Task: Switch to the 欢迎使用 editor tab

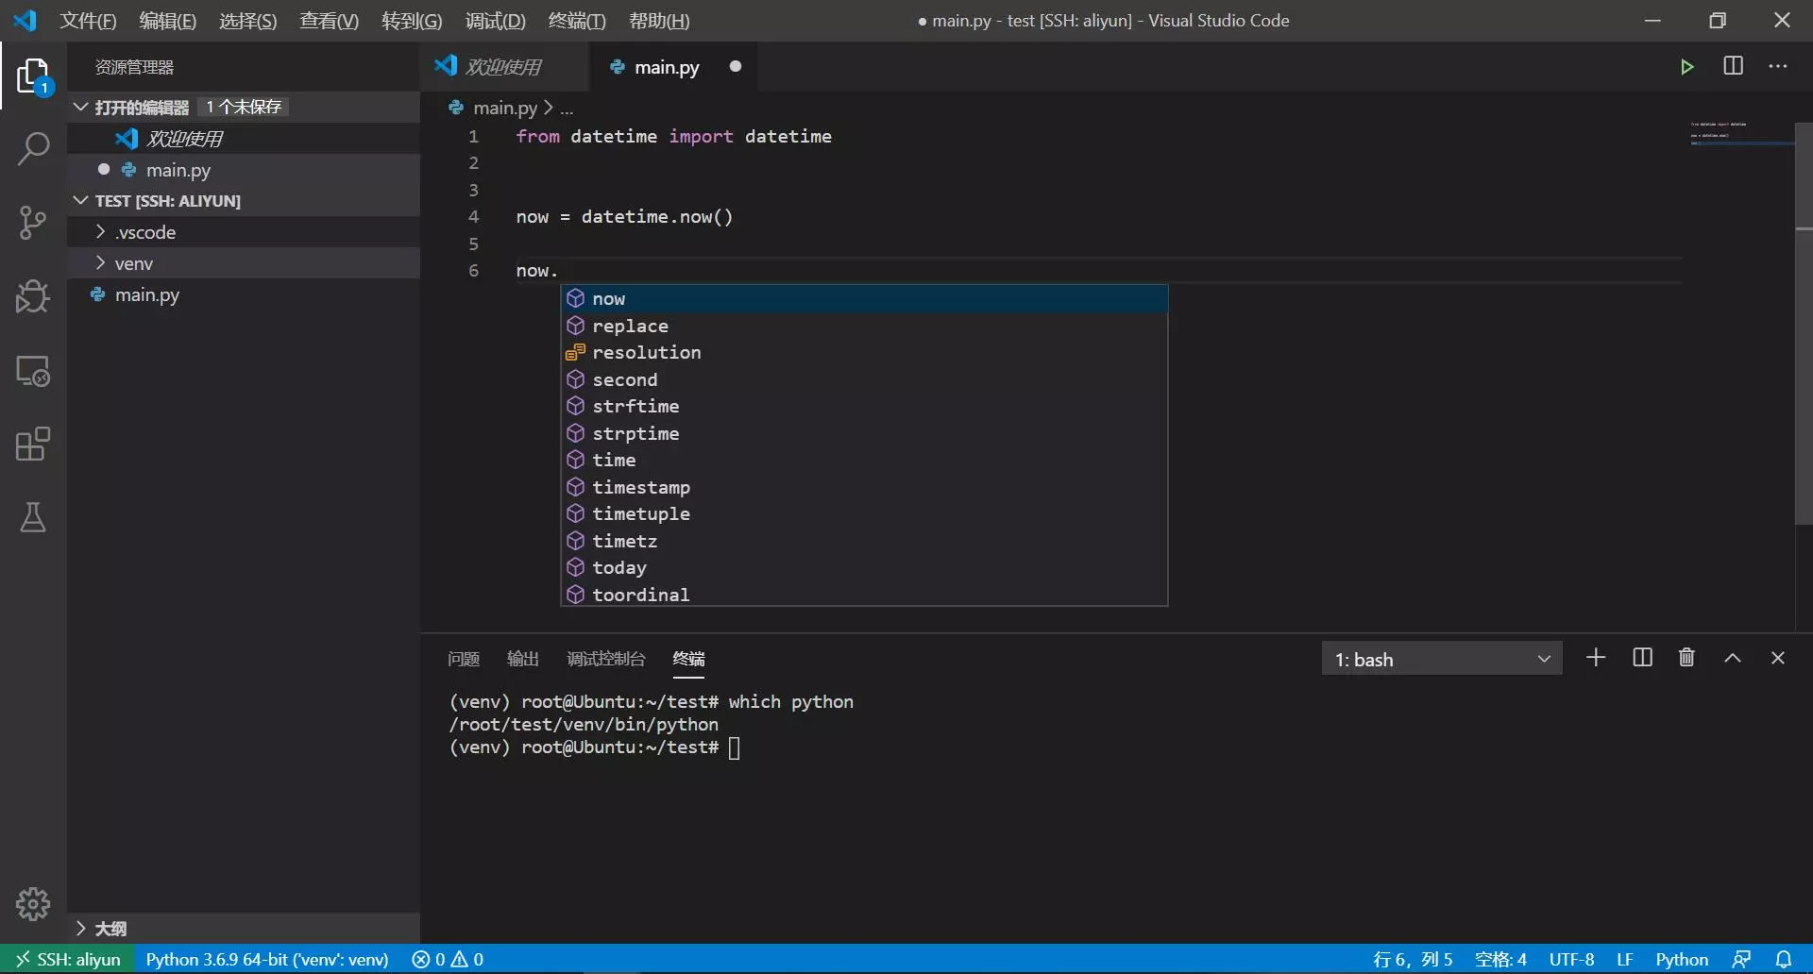Action: [504, 67]
